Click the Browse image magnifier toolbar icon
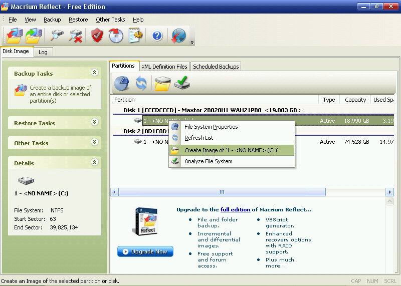401x286 pixels. tap(57, 36)
